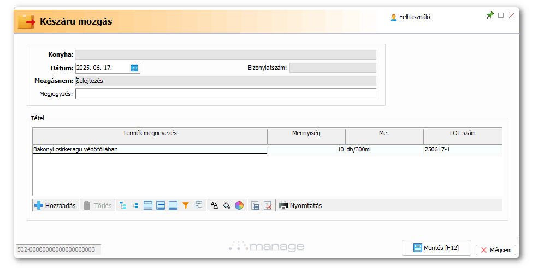The width and height of the screenshot is (533, 268).
Task: Collapse all tree nodes icon
Action: pyautogui.click(x=135, y=206)
